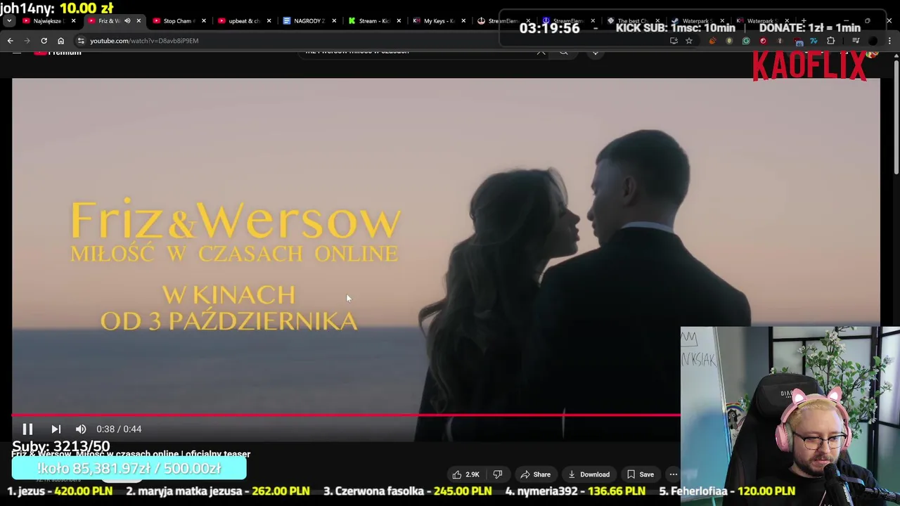
Task: Open the site information icon in address bar
Action: click(81, 41)
